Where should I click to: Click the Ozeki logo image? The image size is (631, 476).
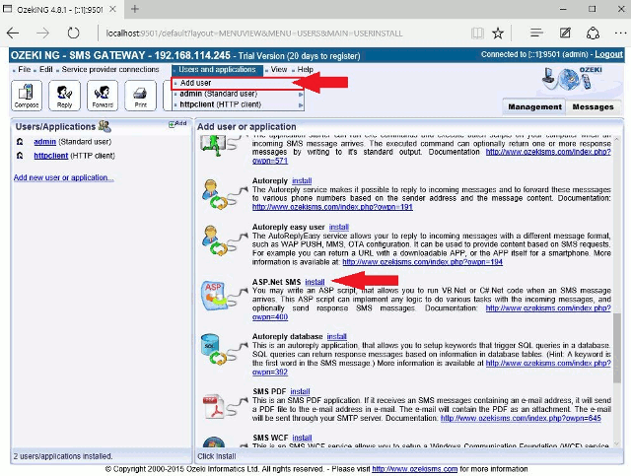[x=573, y=79]
